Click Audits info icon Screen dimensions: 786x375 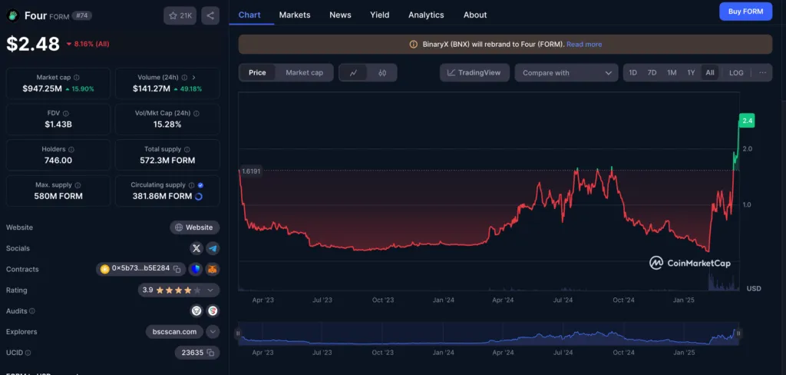coord(32,310)
